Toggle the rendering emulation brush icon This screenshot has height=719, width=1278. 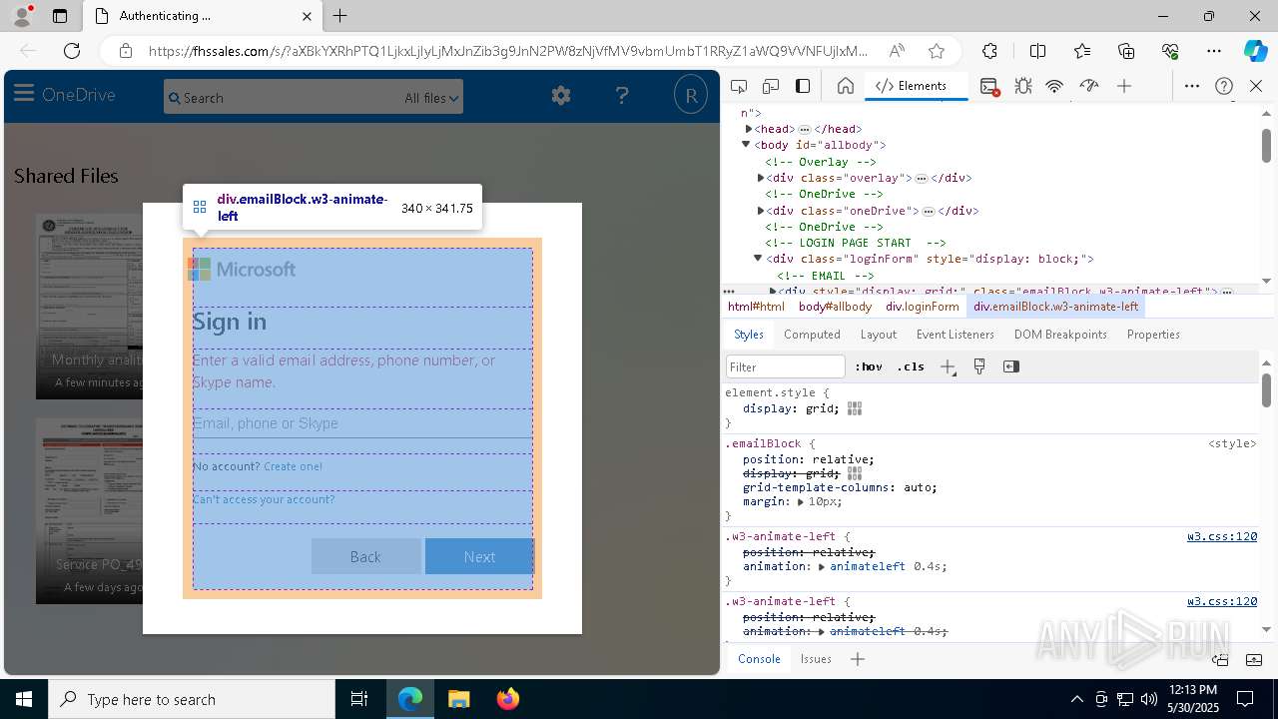979,366
